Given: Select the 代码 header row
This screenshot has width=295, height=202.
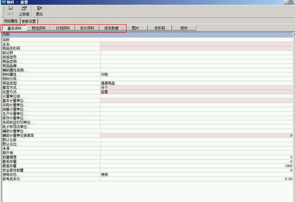Looking at the screenshot, I should click(x=147, y=35).
